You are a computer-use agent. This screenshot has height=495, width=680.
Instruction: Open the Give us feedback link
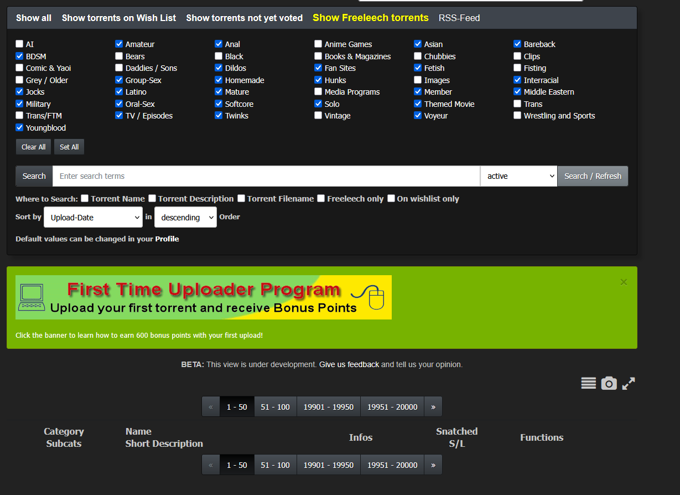tap(349, 364)
